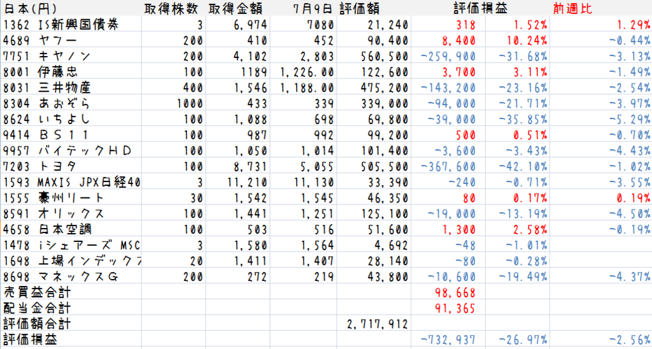Click Aozora's share count 1000
This screenshot has height=349, width=652.
(x=190, y=104)
